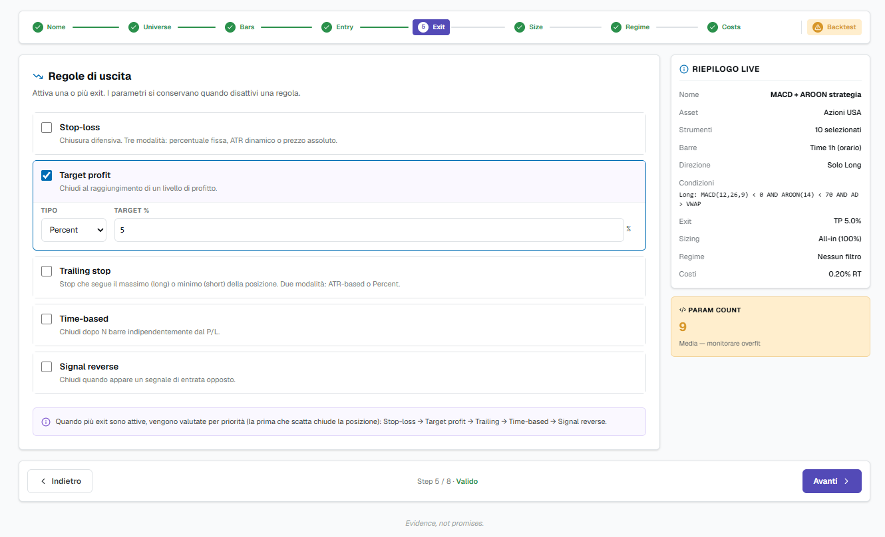Click the Solo Long direction value

(x=844, y=165)
